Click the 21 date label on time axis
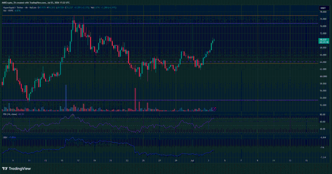 pyautogui.click(x=111, y=161)
